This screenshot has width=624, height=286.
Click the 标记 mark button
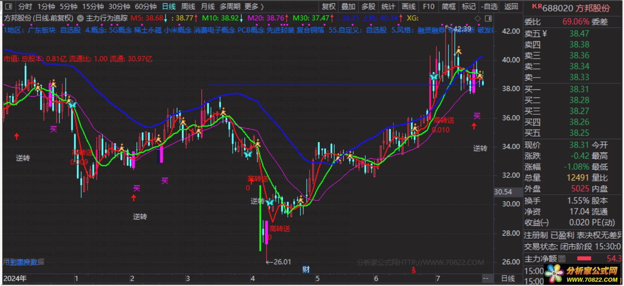click(469, 6)
